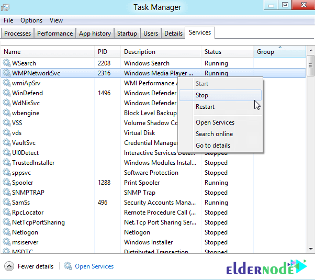The image size is (315, 280).
Task: Click the msiserver service gear icon
Action: tap(7, 242)
